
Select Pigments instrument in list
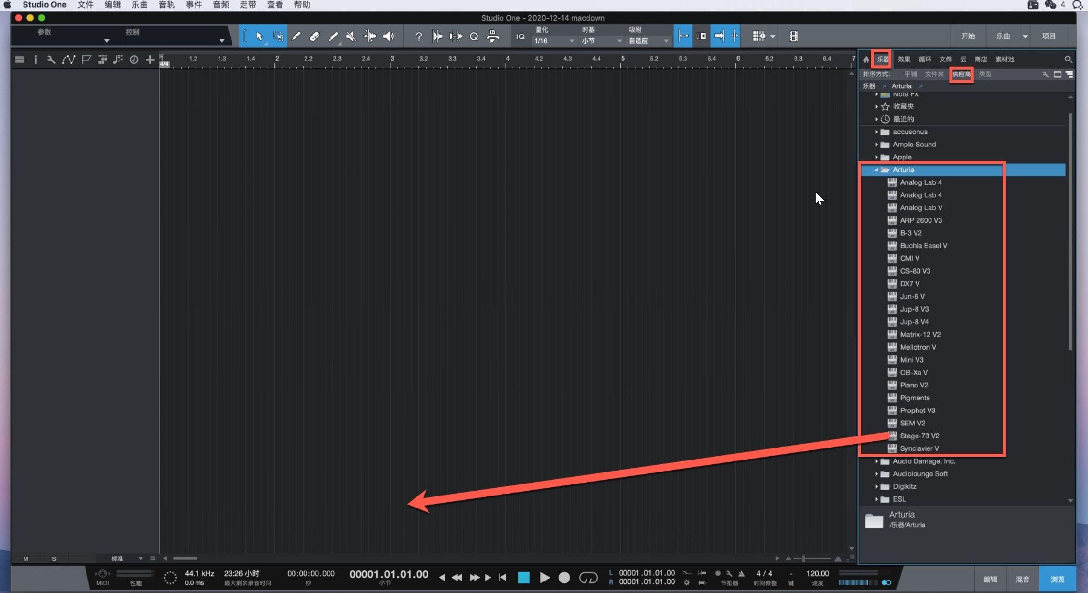[915, 398]
